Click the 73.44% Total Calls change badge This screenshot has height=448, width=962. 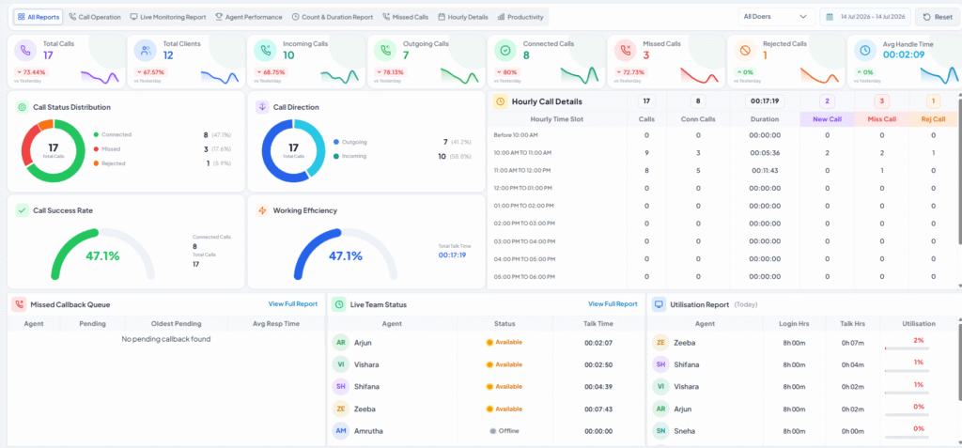(x=31, y=71)
